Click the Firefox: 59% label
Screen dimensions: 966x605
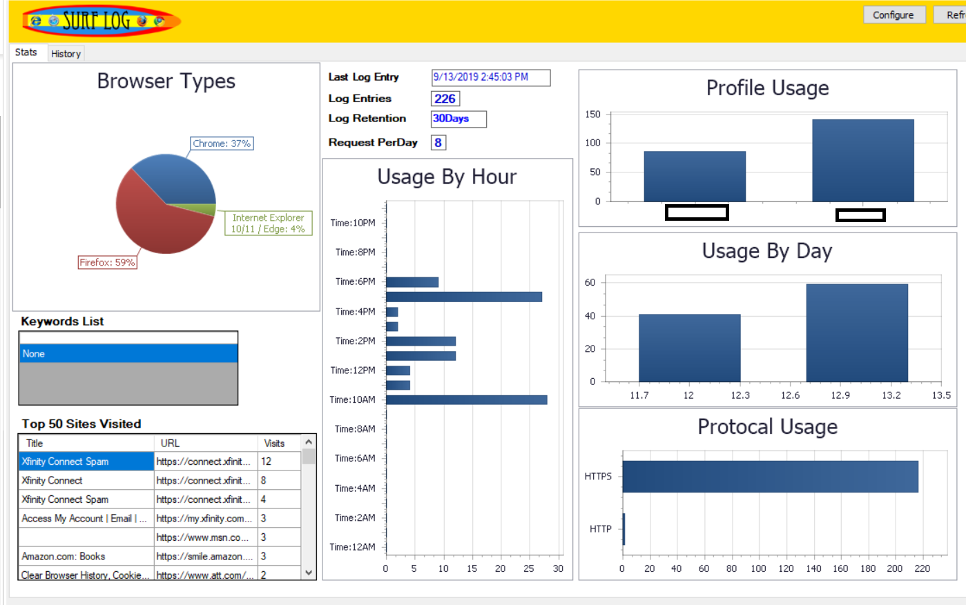(107, 262)
